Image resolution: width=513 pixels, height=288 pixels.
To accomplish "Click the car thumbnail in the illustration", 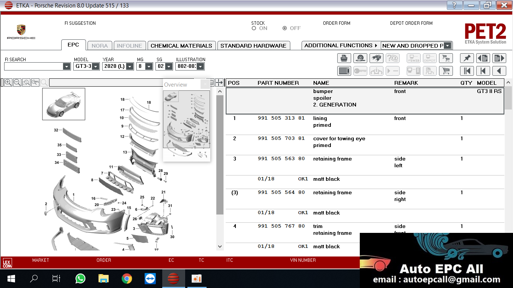I will (63, 104).
